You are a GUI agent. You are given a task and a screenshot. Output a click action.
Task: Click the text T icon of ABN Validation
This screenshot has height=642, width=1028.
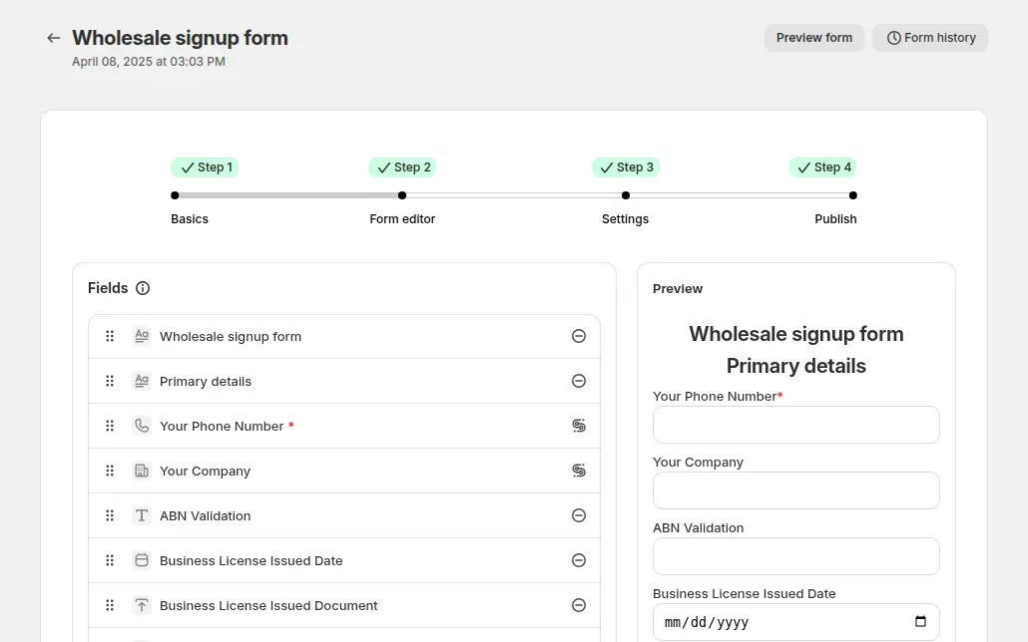(142, 516)
